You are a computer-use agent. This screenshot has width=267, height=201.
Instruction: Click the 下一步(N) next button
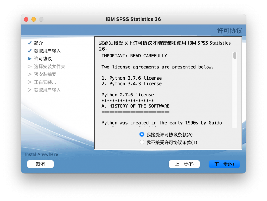click(224, 164)
